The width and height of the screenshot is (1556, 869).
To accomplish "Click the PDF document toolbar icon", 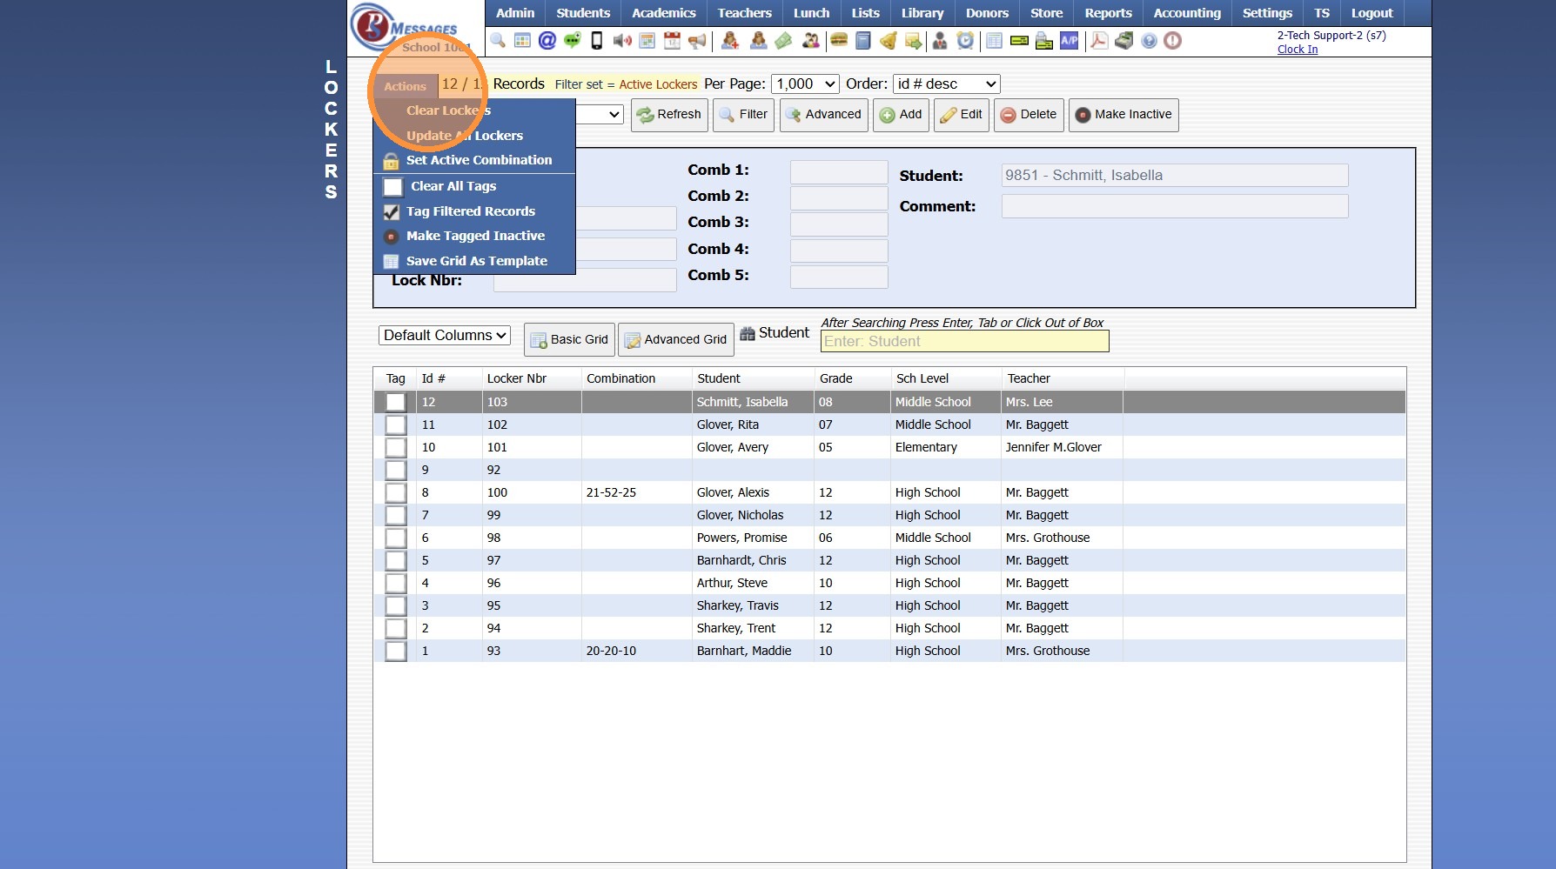I will tap(1099, 41).
